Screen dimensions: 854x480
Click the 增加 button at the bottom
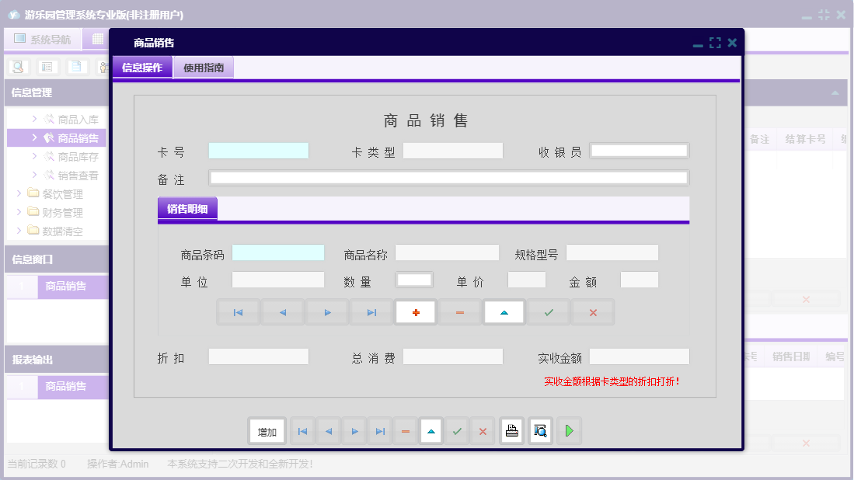click(x=267, y=430)
